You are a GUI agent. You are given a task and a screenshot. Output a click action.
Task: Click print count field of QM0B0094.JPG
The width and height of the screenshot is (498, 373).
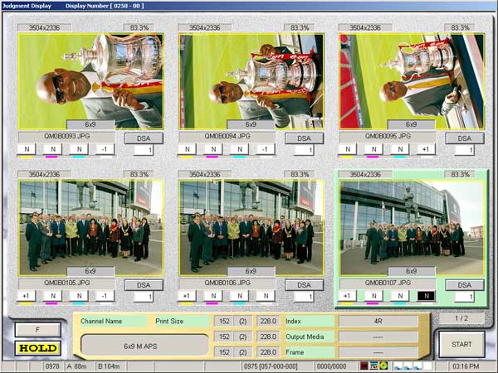click(x=304, y=150)
